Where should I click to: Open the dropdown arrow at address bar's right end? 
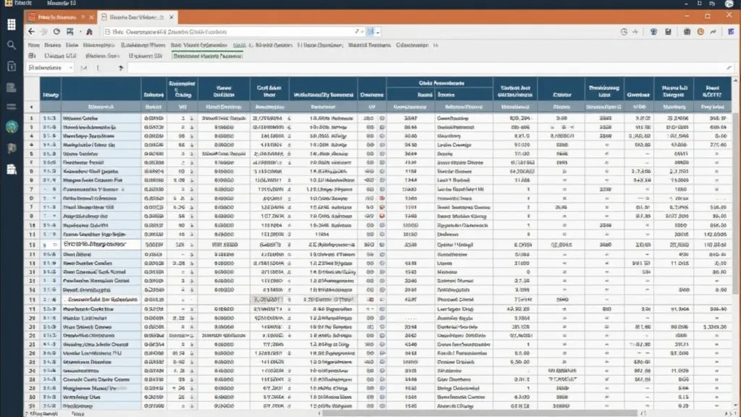pyautogui.click(x=378, y=32)
